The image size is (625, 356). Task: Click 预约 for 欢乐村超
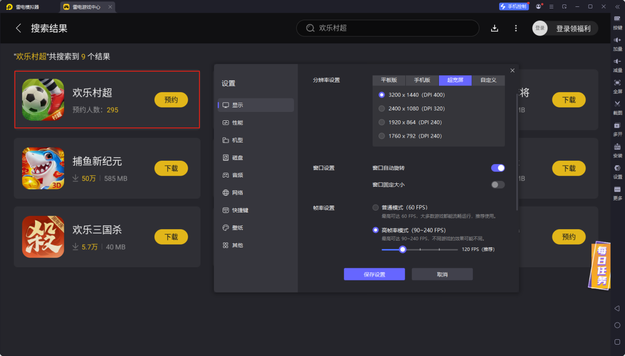tap(171, 100)
